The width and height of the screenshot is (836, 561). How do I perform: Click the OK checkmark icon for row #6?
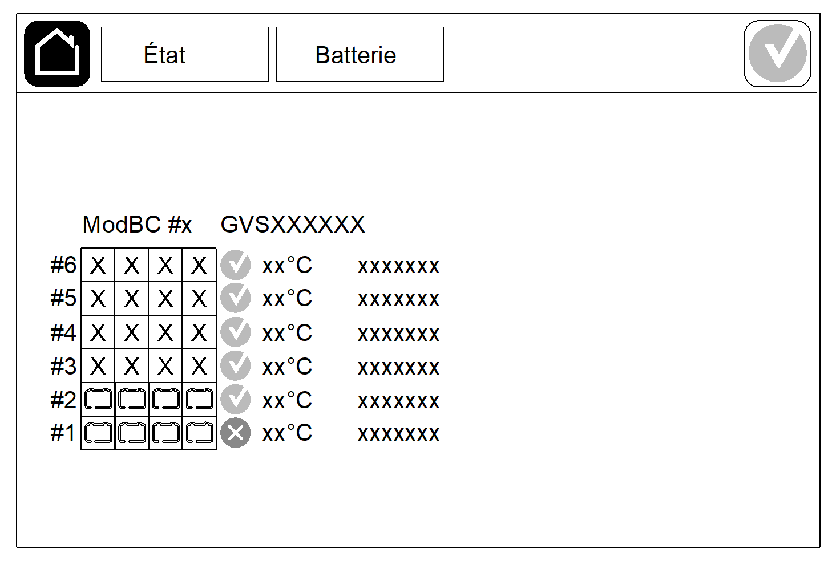[x=235, y=265]
